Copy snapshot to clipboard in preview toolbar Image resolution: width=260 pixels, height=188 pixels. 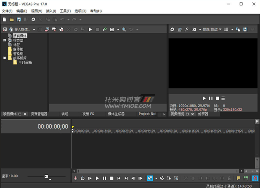tap(238, 30)
